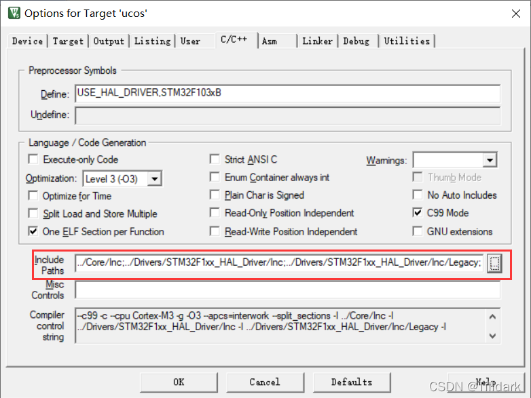The width and height of the screenshot is (531, 398).
Task: Switch to the Target tab
Action: click(68, 41)
